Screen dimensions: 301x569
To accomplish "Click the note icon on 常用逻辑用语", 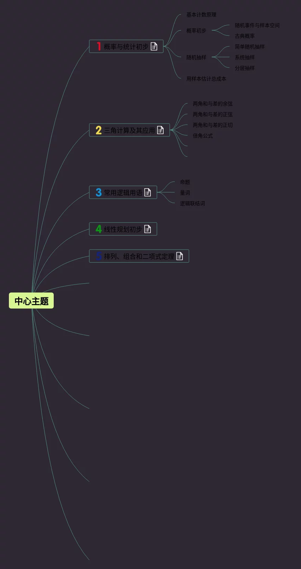I will tap(148, 193).
